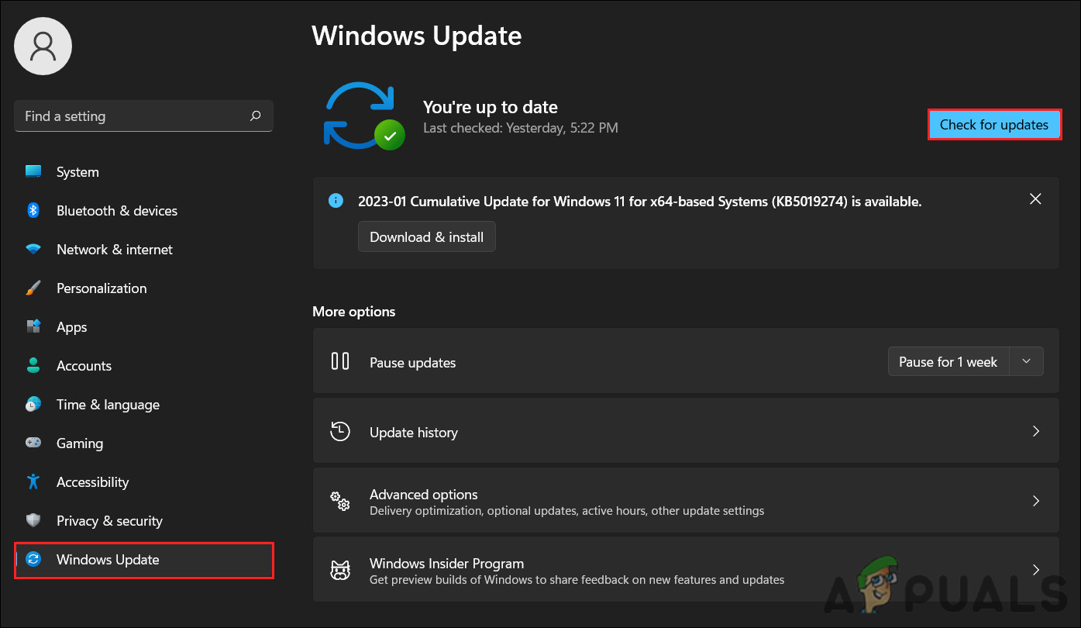Click Check for updates
1081x628 pixels.
click(x=994, y=124)
